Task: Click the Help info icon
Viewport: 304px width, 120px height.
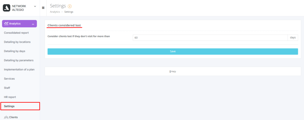Action: coord(170,72)
